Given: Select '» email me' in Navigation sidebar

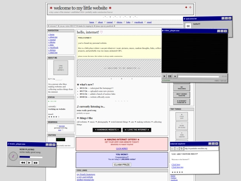Looking at the screenshot, I should pos(53,53).
